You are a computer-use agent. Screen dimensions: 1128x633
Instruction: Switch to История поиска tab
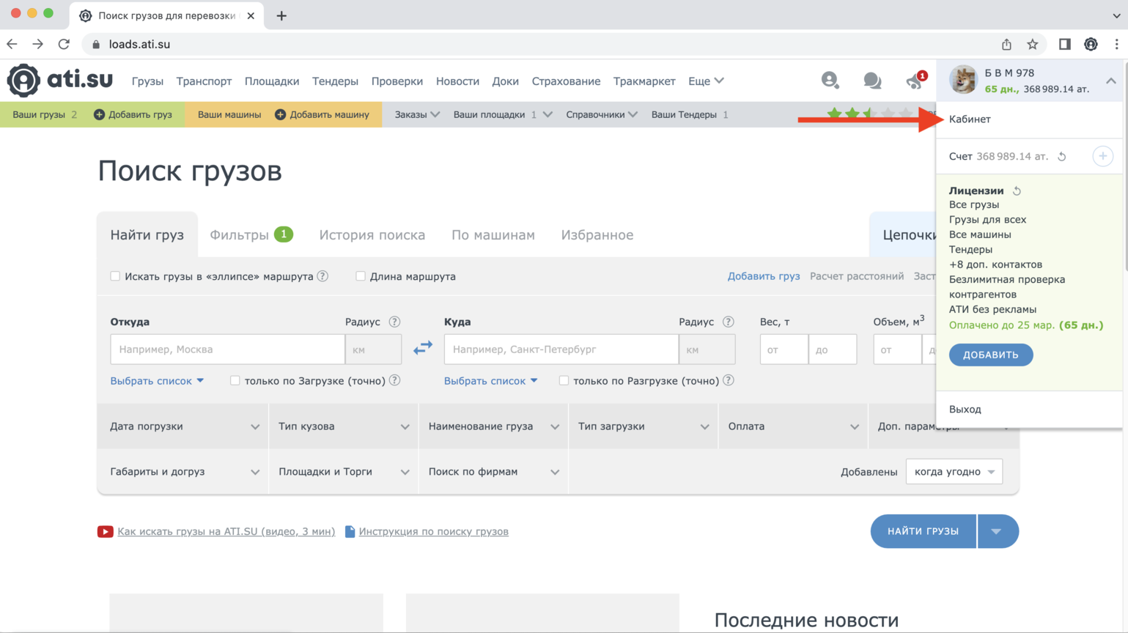(x=372, y=234)
